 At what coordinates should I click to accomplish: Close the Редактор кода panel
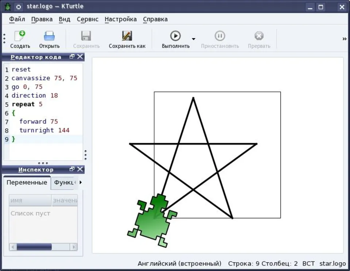tap(80, 57)
